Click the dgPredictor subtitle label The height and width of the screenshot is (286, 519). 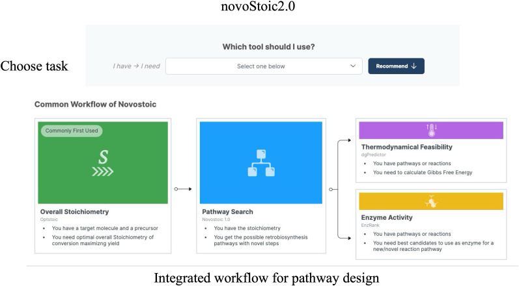373,155
